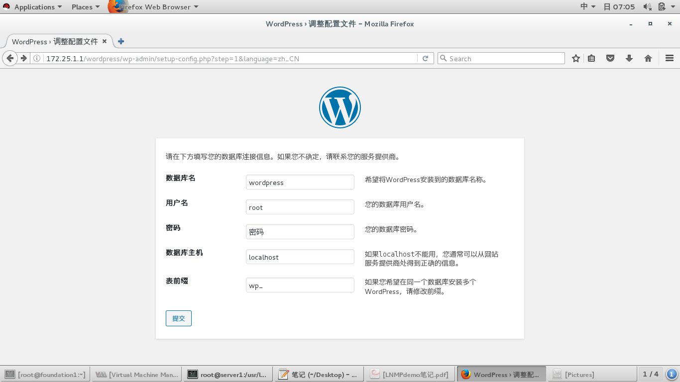Click the 密码 password field

tap(300, 232)
